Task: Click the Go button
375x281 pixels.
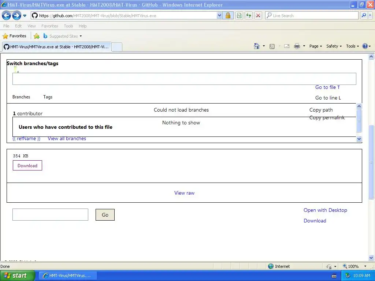Action: (105, 215)
